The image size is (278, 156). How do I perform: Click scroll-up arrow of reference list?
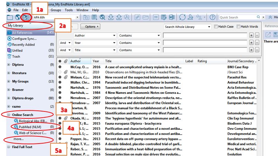(x=259, y=61)
